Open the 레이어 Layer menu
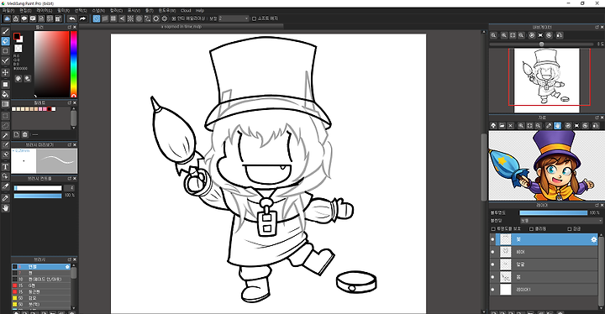 [x=44, y=11]
